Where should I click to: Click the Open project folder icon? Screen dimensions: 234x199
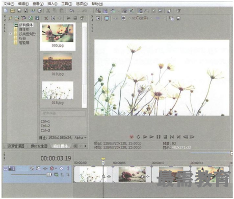coord(12,11)
